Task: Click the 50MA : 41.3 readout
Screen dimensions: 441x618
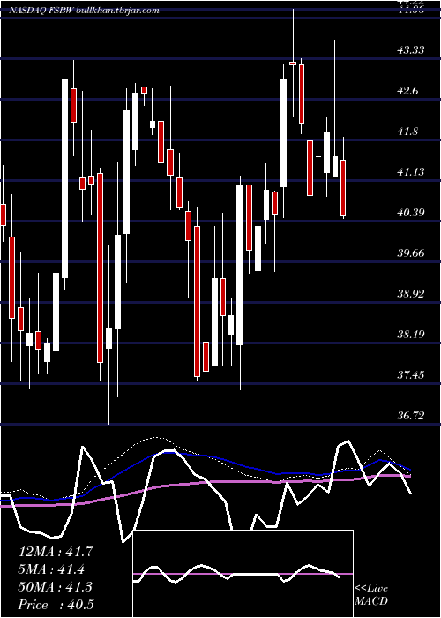Action: point(56,586)
